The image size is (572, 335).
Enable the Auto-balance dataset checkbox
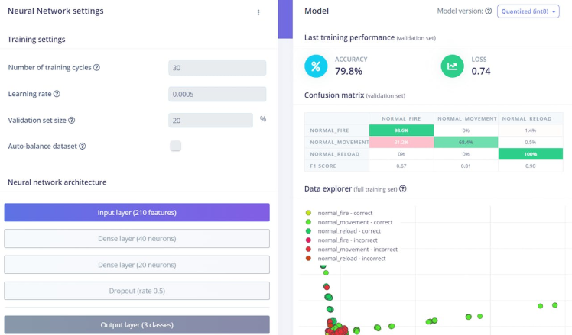click(x=175, y=146)
